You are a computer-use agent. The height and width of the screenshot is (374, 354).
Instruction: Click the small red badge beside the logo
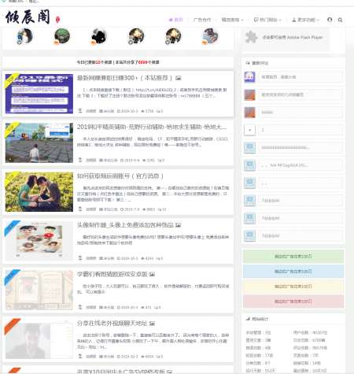pyautogui.click(x=58, y=20)
